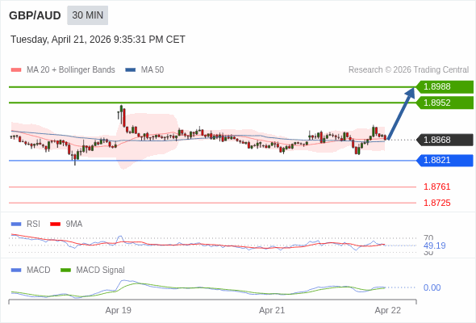476x323 pixels.
Task: Click the MACD legend blue swatch
Action: [x=16, y=271]
